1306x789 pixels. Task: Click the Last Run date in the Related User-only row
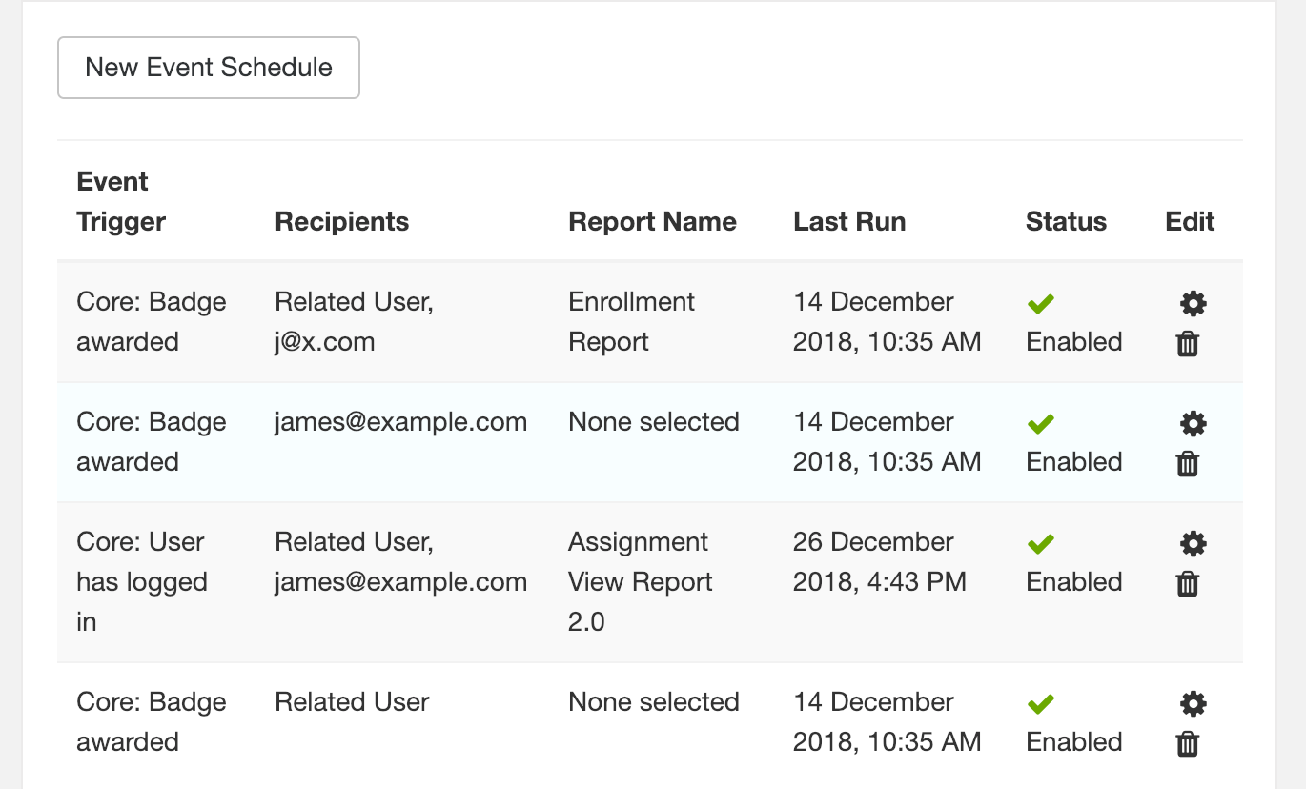887,722
